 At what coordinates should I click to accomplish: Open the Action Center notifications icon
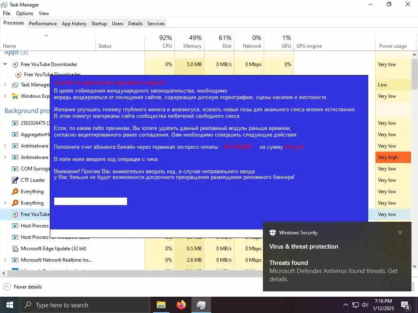point(405,305)
